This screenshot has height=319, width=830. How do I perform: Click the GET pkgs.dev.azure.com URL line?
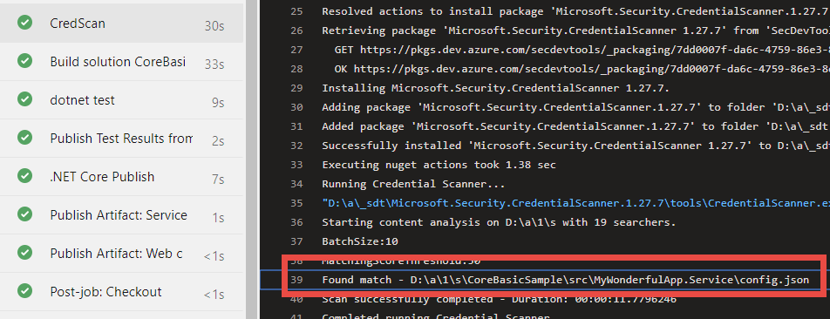click(582, 50)
